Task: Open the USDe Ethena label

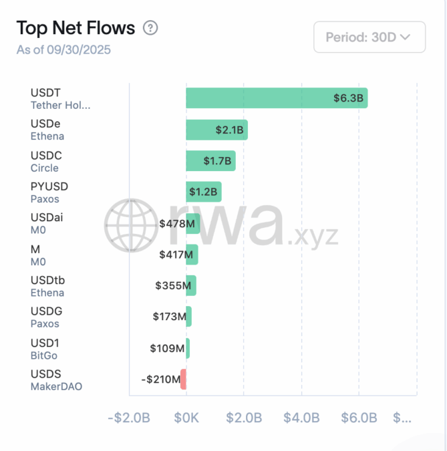Action: pyautogui.click(x=47, y=130)
